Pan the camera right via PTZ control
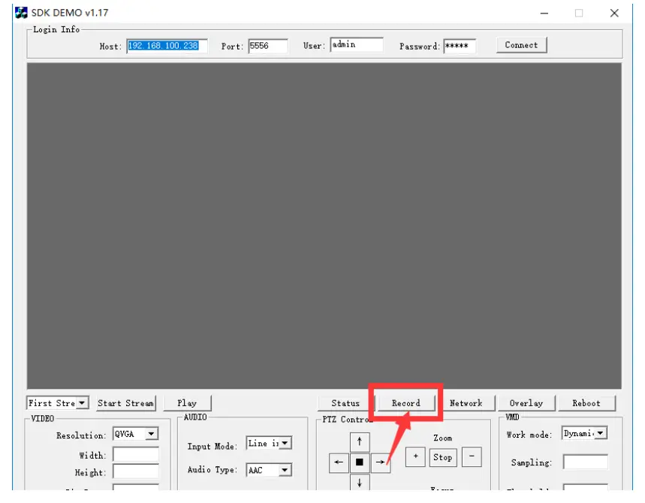 tap(381, 462)
